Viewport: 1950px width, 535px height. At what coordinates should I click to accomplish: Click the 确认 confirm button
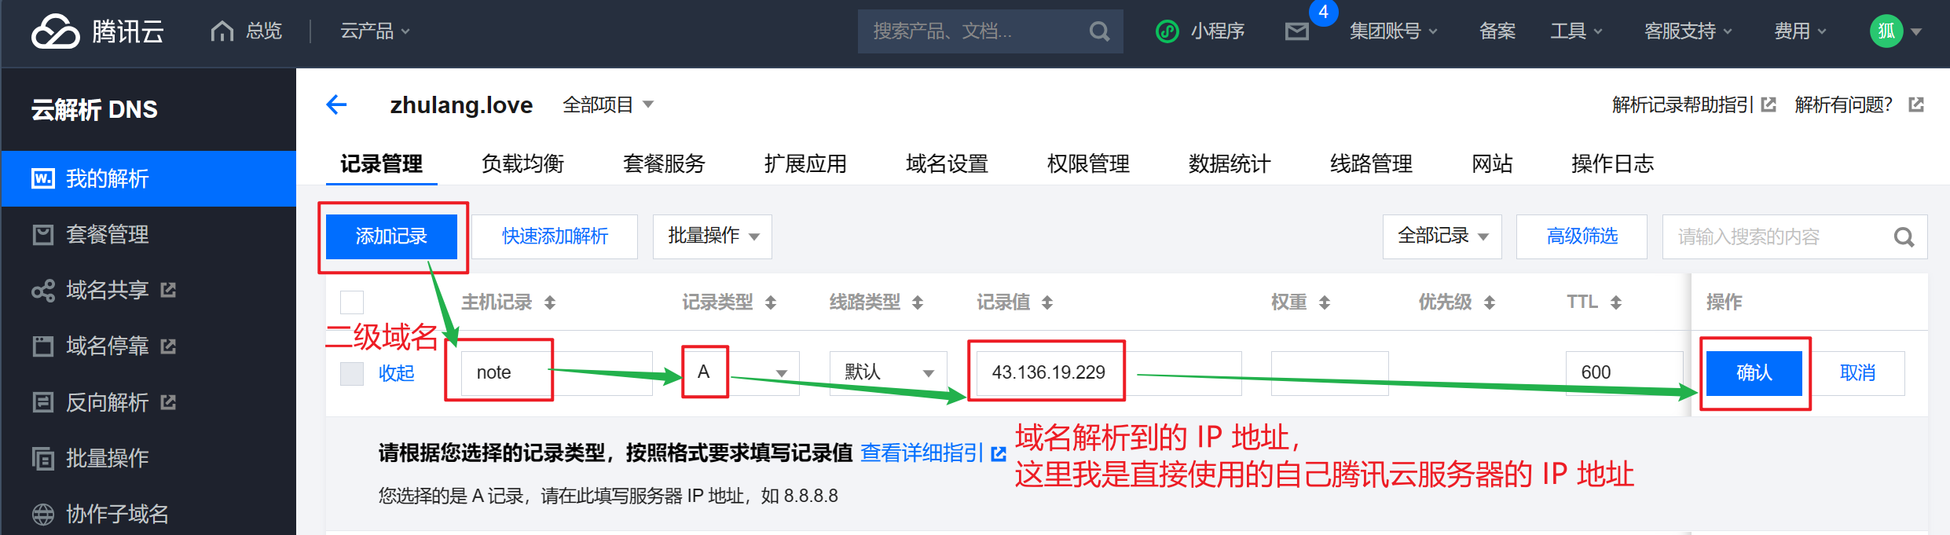point(1754,373)
